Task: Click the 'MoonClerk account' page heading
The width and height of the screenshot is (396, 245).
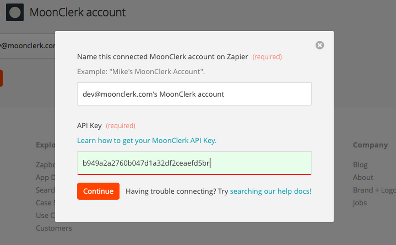Action: pos(77,12)
